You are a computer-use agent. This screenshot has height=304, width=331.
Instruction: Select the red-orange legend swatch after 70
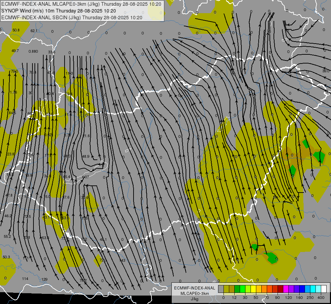click(x=269, y=289)
